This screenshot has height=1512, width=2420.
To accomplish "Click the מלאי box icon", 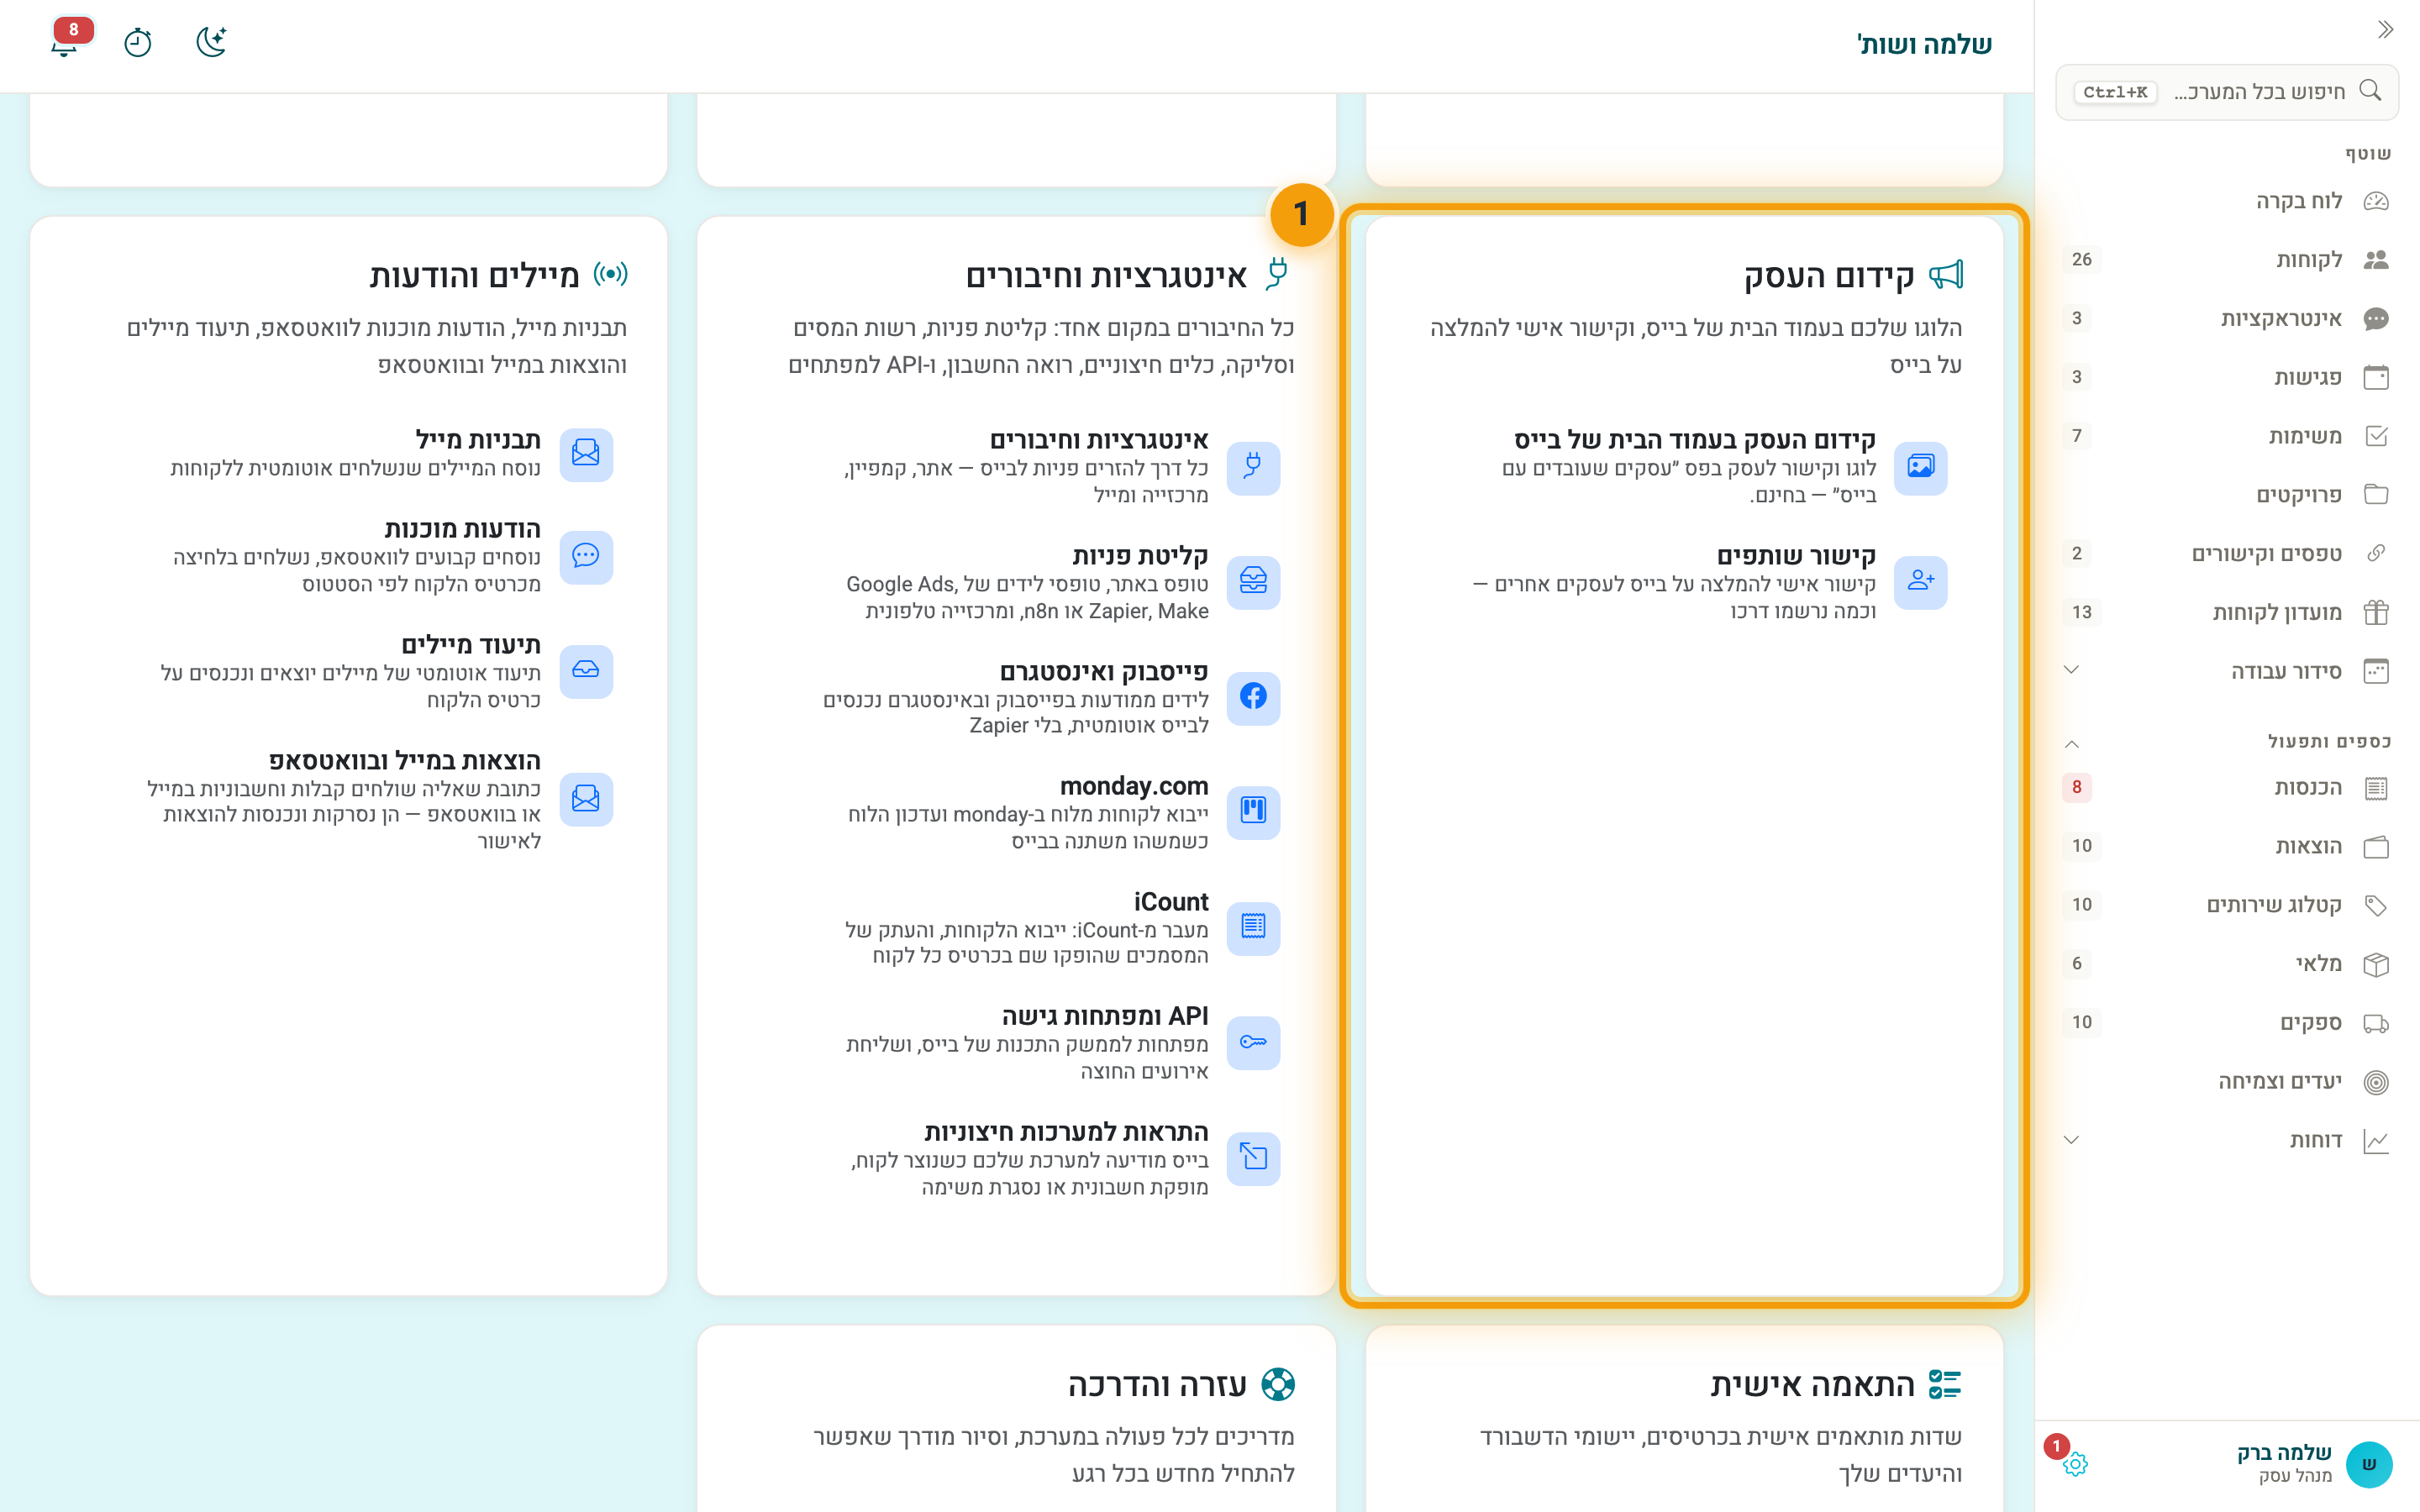I will pyautogui.click(x=2376, y=964).
